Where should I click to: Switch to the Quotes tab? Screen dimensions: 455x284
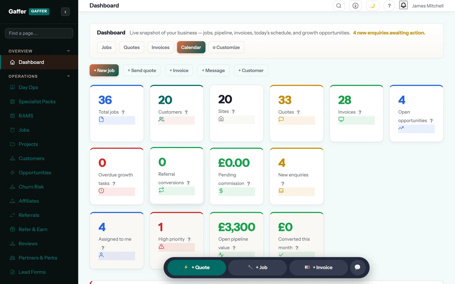[131, 47]
